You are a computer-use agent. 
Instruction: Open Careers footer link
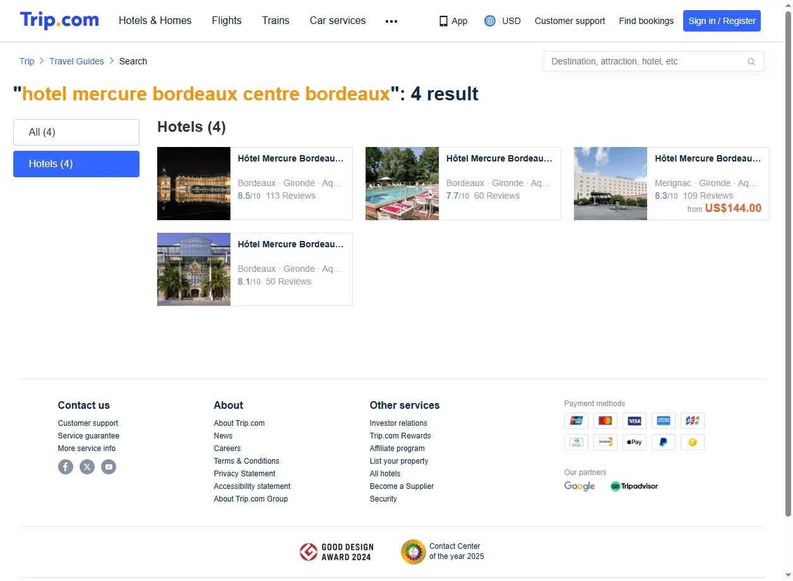tap(227, 449)
